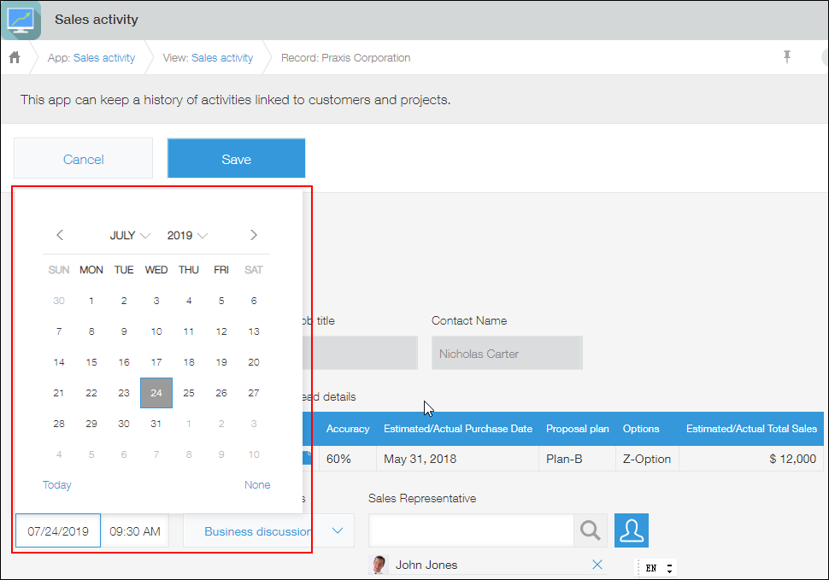Pin the record using the pin icon
Screen dimensions: 829x580
[787, 56]
